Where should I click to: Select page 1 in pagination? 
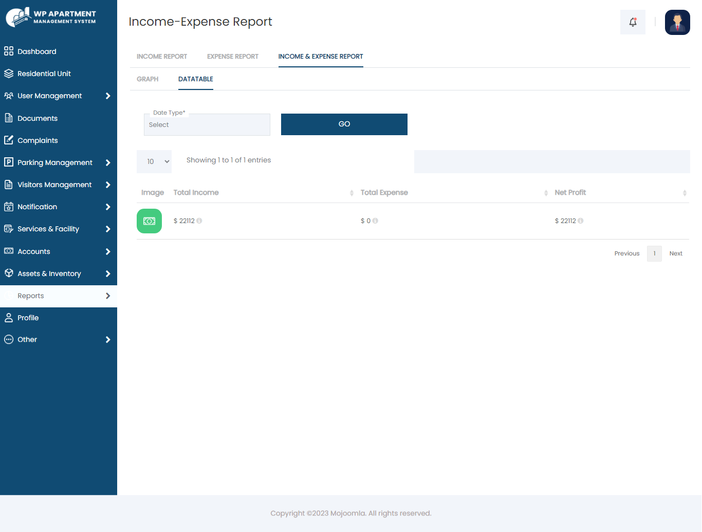pos(654,253)
